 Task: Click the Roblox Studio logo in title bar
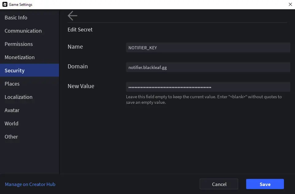pos(5,4)
